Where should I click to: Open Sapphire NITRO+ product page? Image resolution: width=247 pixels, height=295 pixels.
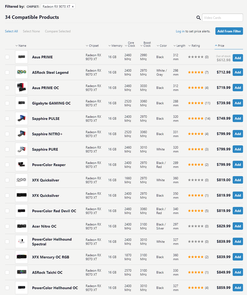[47, 134]
